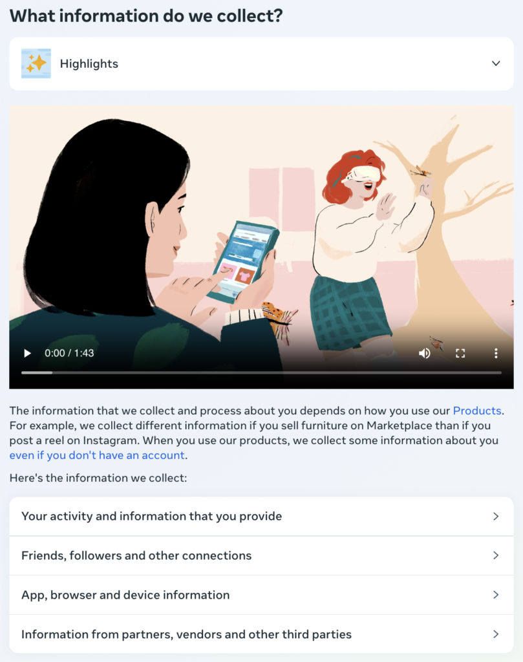This screenshot has width=523, height=662.
Task: Follow "even if you don't have an account" link
Action: coord(97,455)
